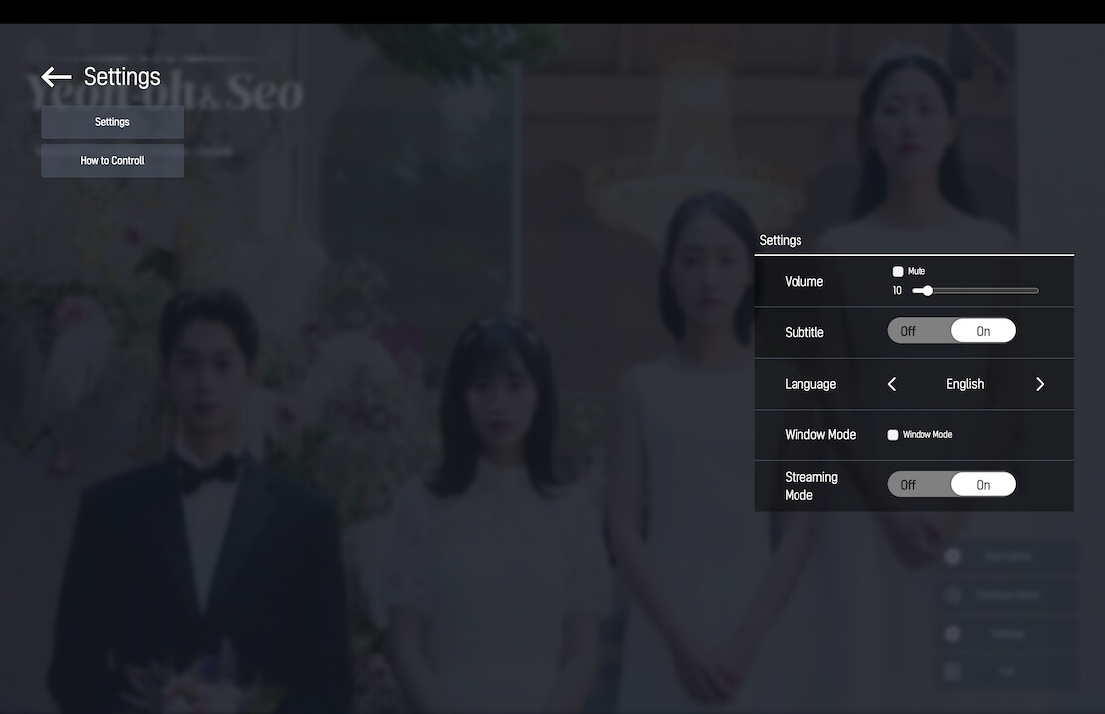Click the volume value showing 10
The height and width of the screenshot is (714, 1105).
pyautogui.click(x=896, y=290)
